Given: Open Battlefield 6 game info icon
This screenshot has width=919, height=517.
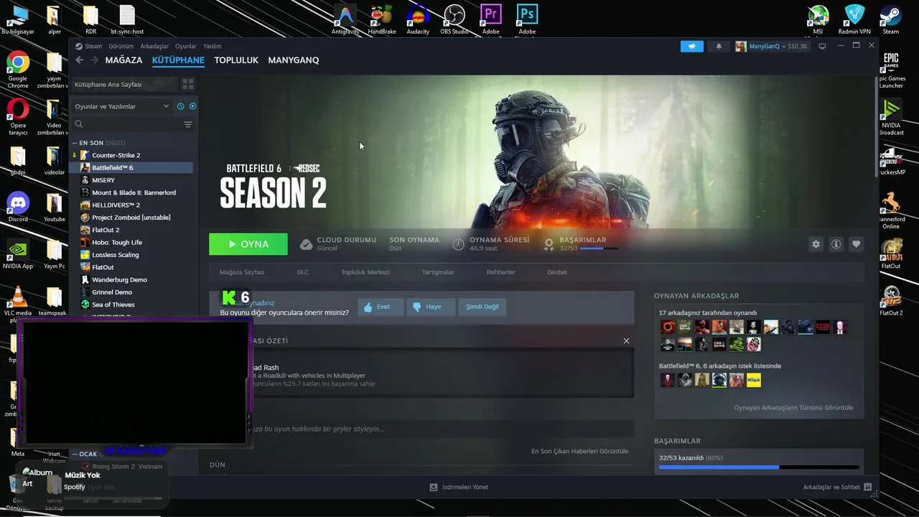Looking at the screenshot, I should [836, 244].
